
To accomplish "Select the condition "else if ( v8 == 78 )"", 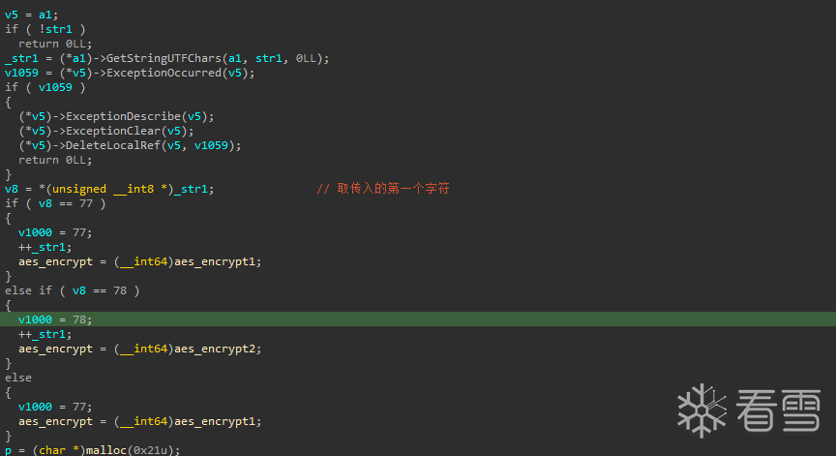I will tap(72, 290).
